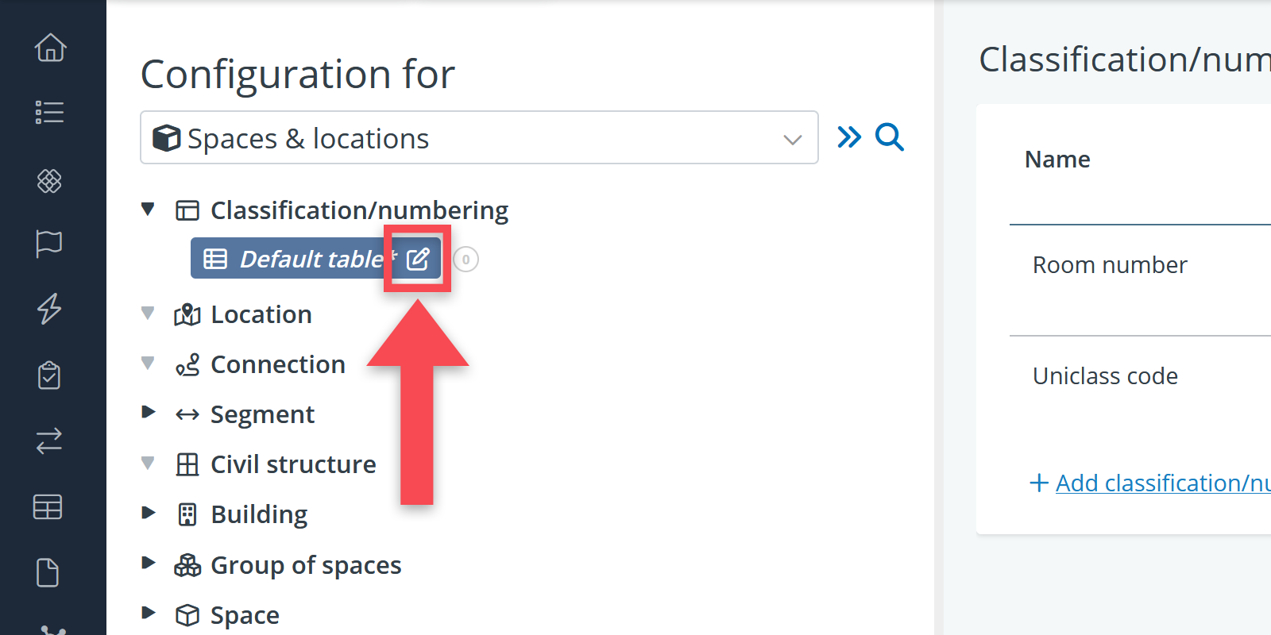
Task: Open the table grid sidebar icon
Action: click(x=48, y=506)
